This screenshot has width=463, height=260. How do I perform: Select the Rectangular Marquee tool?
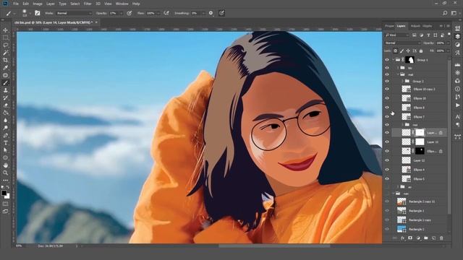pyautogui.click(x=5, y=38)
